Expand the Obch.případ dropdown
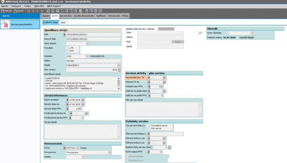This screenshot has width=287, height=163. pyautogui.click(x=87, y=44)
